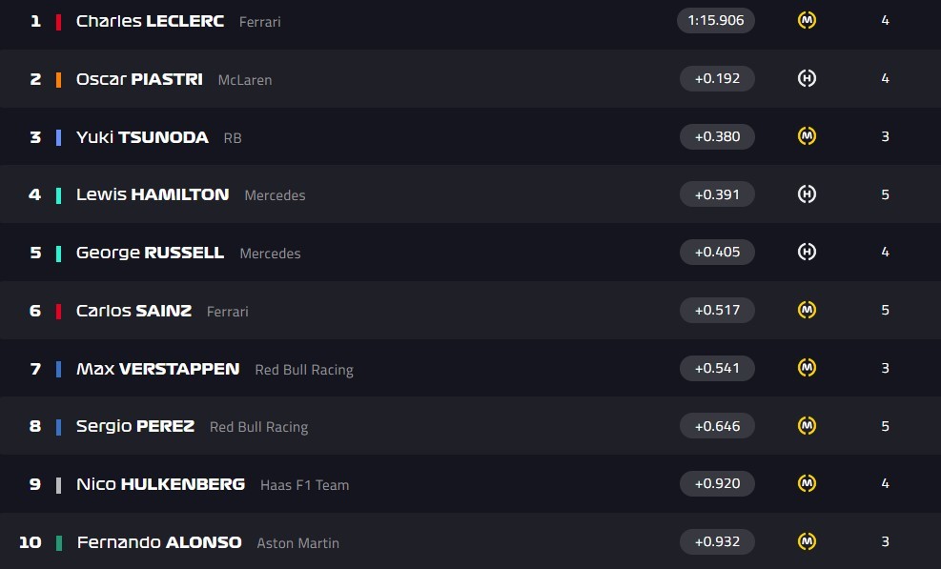
Task: Click the hard tyre icon in Piastri's row
Action: coord(807,78)
